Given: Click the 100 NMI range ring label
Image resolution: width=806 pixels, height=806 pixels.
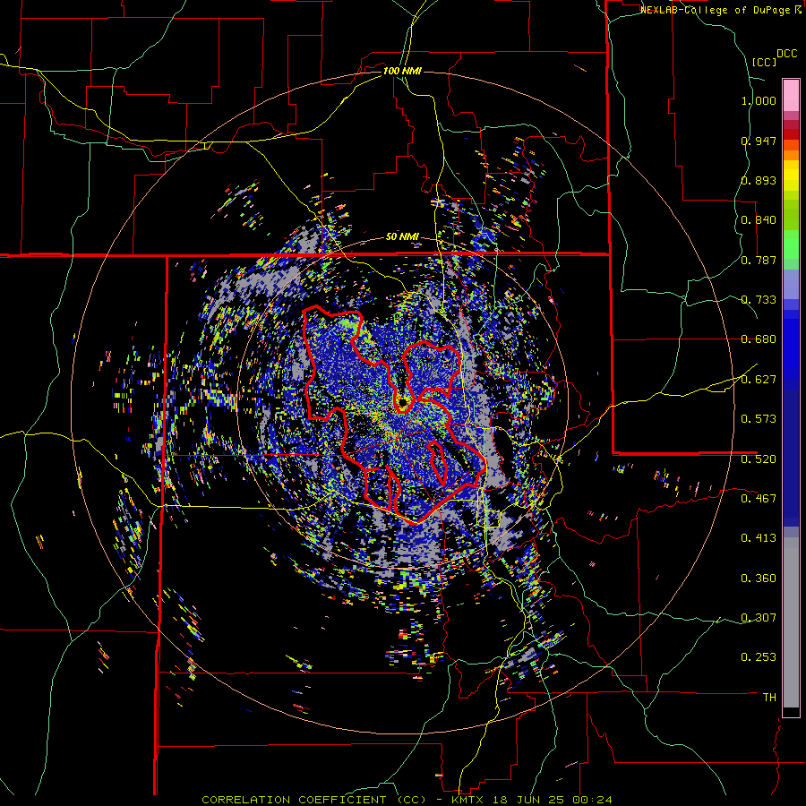Looking at the screenshot, I should [402, 71].
